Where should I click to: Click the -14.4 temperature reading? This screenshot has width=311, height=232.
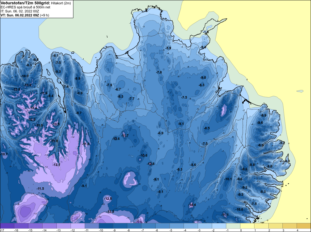click(x=192, y=205)
